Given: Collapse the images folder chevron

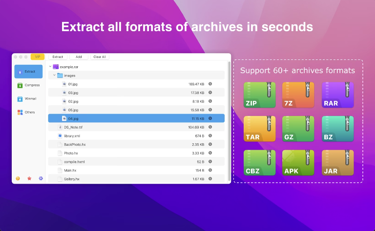Looking at the screenshot, I should (55, 76).
